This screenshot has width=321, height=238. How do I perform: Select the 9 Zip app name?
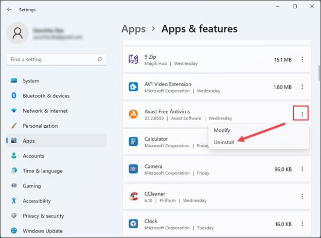(x=150, y=57)
